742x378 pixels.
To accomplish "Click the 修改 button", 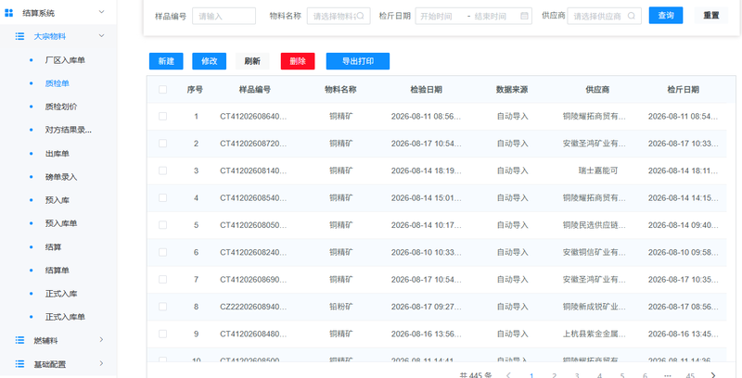I will tap(210, 61).
